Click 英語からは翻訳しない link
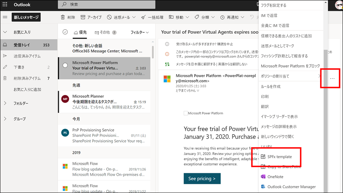 pyautogui.click(x=233, y=64)
